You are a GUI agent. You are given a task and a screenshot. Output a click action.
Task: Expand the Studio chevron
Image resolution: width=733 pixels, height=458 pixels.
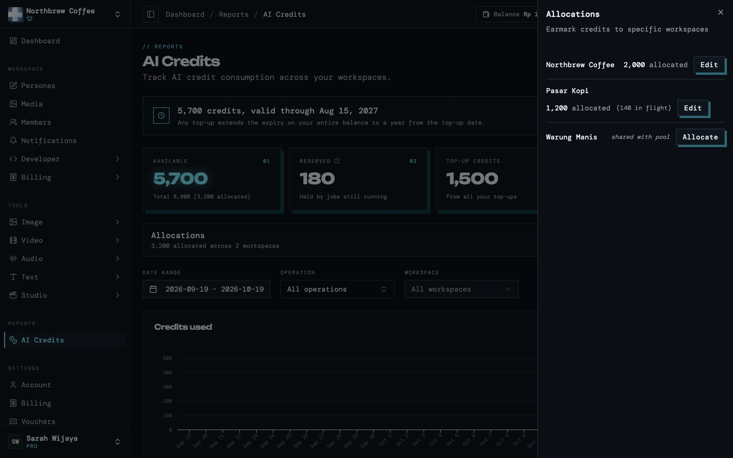coord(118,295)
